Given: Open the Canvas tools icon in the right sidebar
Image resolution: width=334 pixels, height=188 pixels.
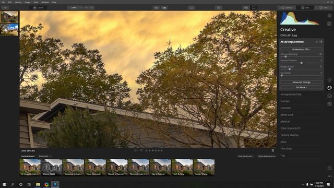Looking at the screenshot, I should tap(329, 23).
